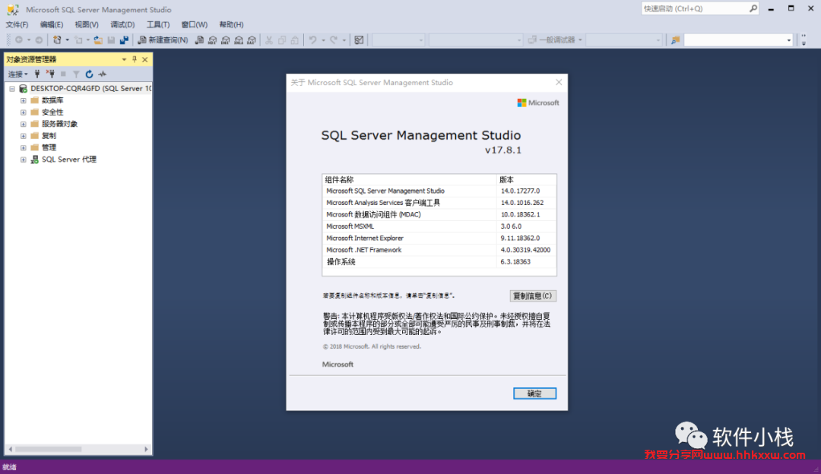Click the 组件名称 column header
Screen dimensions: 821x474
[x=410, y=179]
